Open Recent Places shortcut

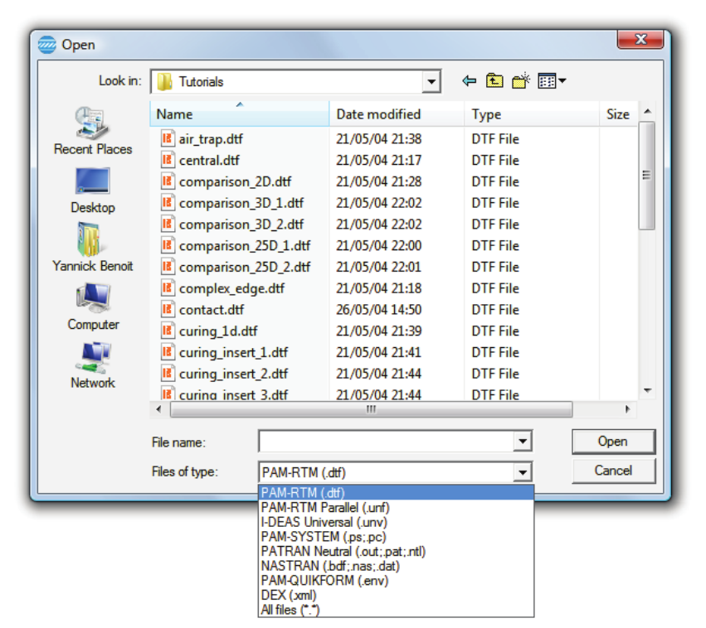(93, 131)
